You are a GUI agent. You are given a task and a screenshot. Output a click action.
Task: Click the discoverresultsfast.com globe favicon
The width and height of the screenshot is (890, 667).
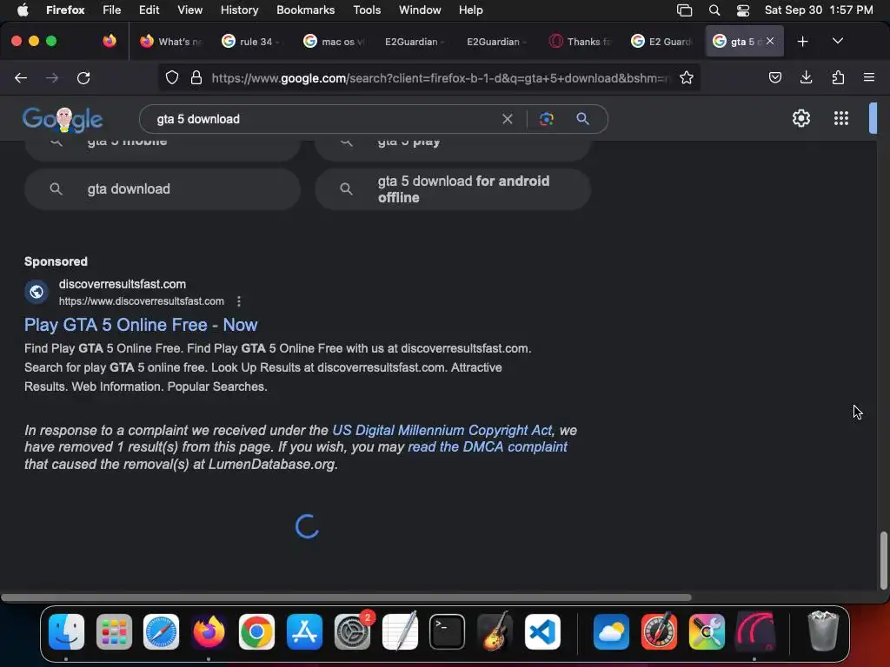(x=37, y=292)
